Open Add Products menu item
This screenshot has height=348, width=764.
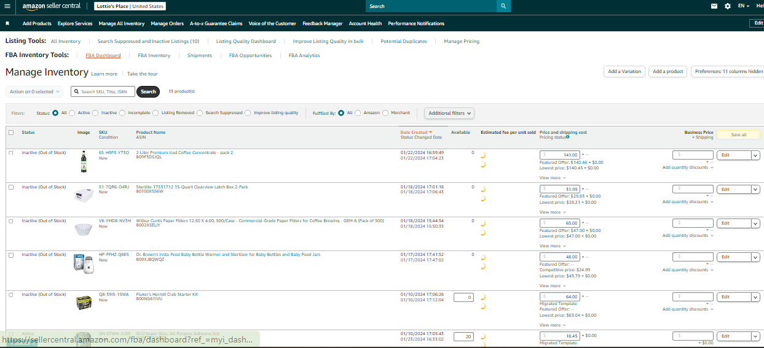(x=37, y=23)
